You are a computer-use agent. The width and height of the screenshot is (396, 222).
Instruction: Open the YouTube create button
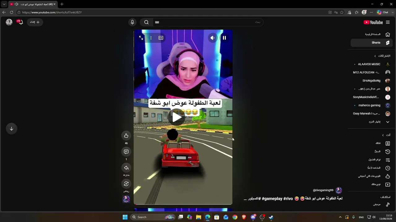35,22
